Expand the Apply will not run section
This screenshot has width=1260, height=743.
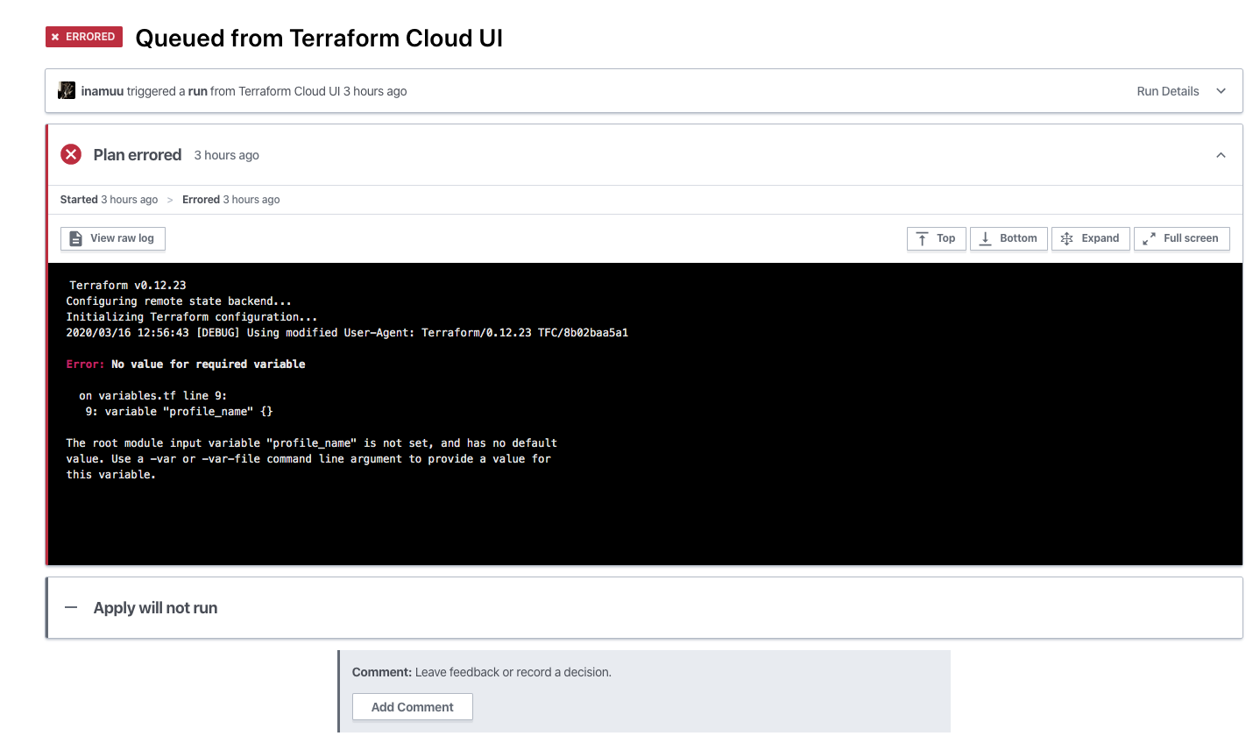point(155,608)
